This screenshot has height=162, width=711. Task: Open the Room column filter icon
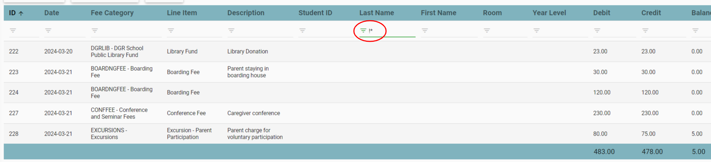click(487, 31)
